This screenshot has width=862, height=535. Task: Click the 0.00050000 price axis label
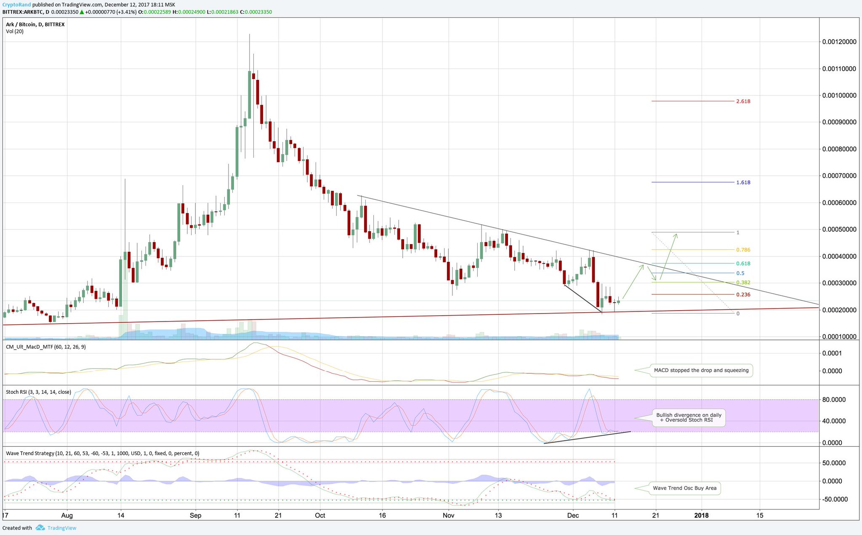[839, 229]
